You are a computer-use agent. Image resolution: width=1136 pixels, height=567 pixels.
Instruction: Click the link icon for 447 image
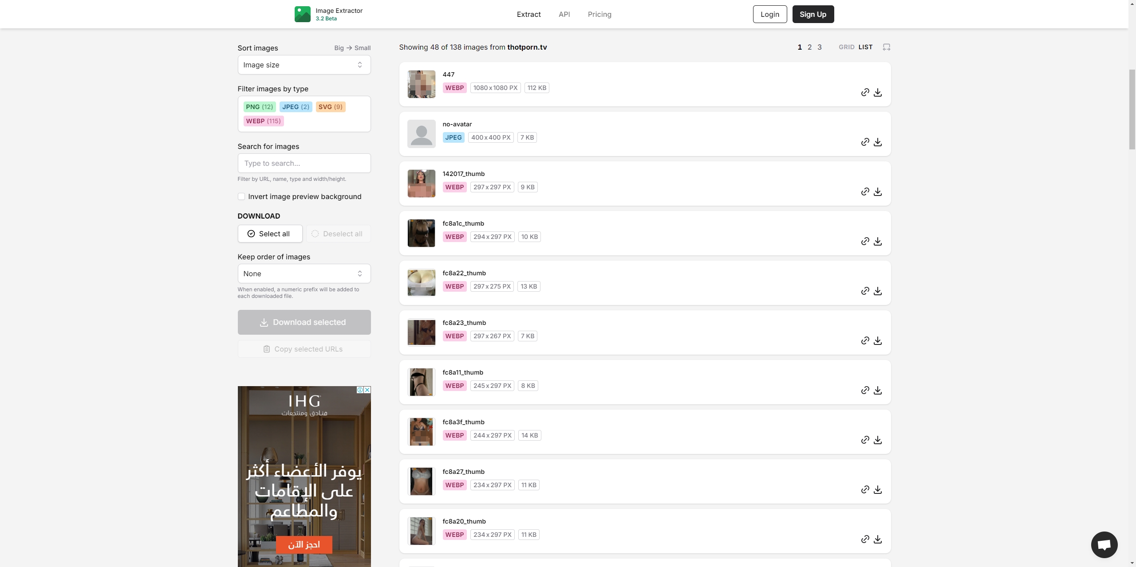point(864,92)
